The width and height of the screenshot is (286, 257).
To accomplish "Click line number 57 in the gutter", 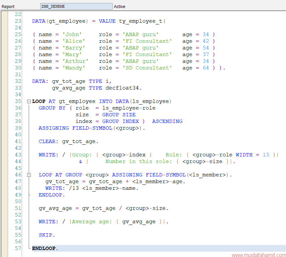I will click(18, 248).
